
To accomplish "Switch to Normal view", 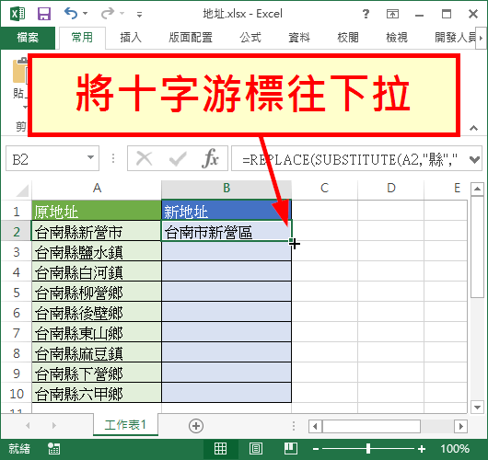I will tap(220, 448).
